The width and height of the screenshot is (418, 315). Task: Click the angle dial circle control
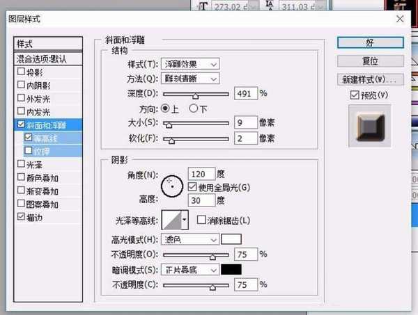click(172, 186)
